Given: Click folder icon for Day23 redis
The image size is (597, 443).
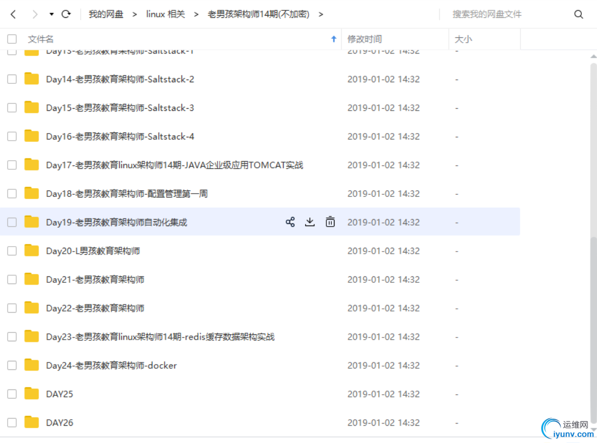Looking at the screenshot, I should tap(31, 336).
